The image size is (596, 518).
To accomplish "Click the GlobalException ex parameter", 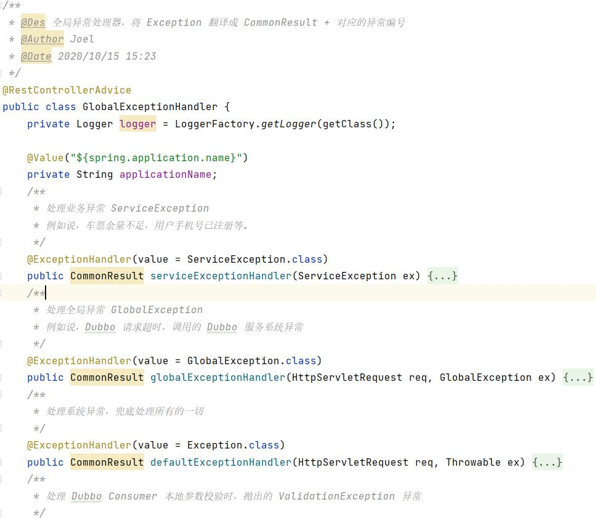I will tap(494, 377).
